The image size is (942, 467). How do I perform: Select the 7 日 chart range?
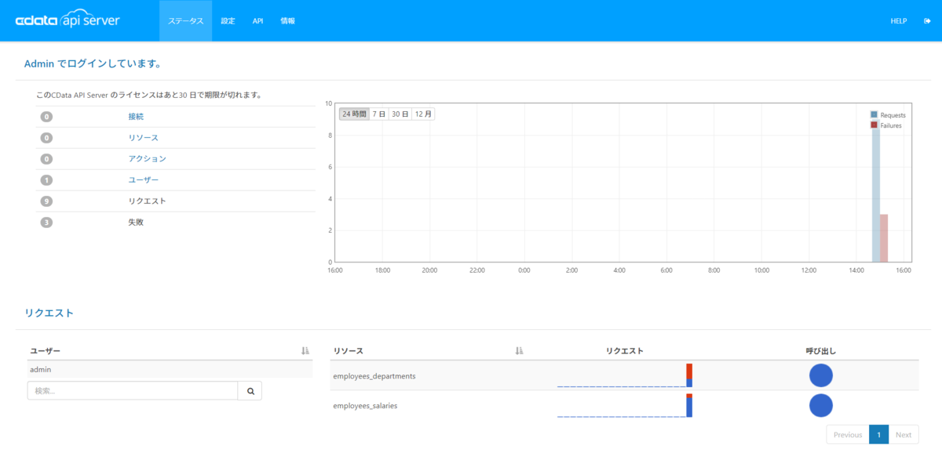[378, 114]
